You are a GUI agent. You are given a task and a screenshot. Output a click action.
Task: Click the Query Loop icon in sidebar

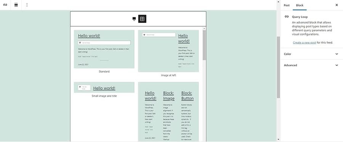[287, 17]
